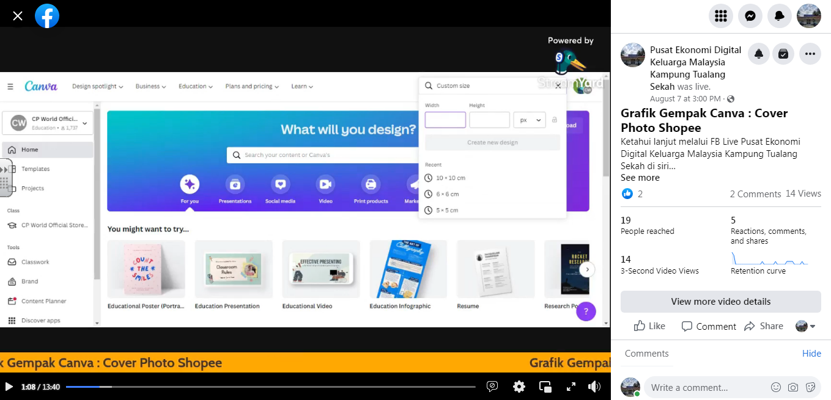
Task: Click the custom size Height field
Action: tap(489, 120)
